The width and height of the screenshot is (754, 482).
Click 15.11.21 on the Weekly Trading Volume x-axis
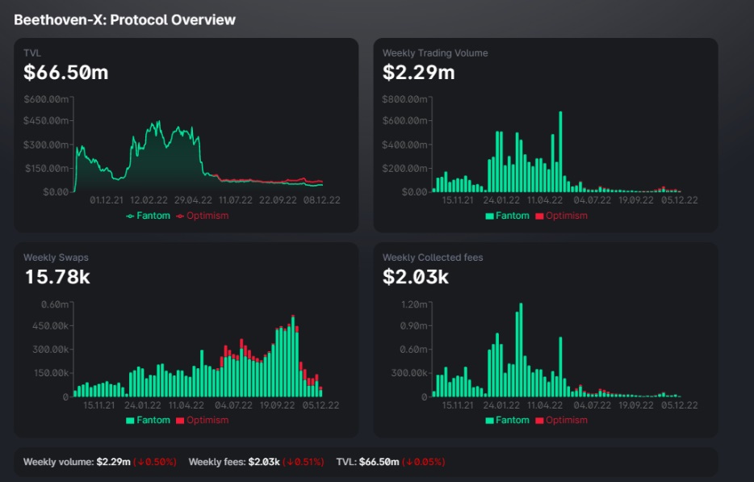[x=458, y=200]
